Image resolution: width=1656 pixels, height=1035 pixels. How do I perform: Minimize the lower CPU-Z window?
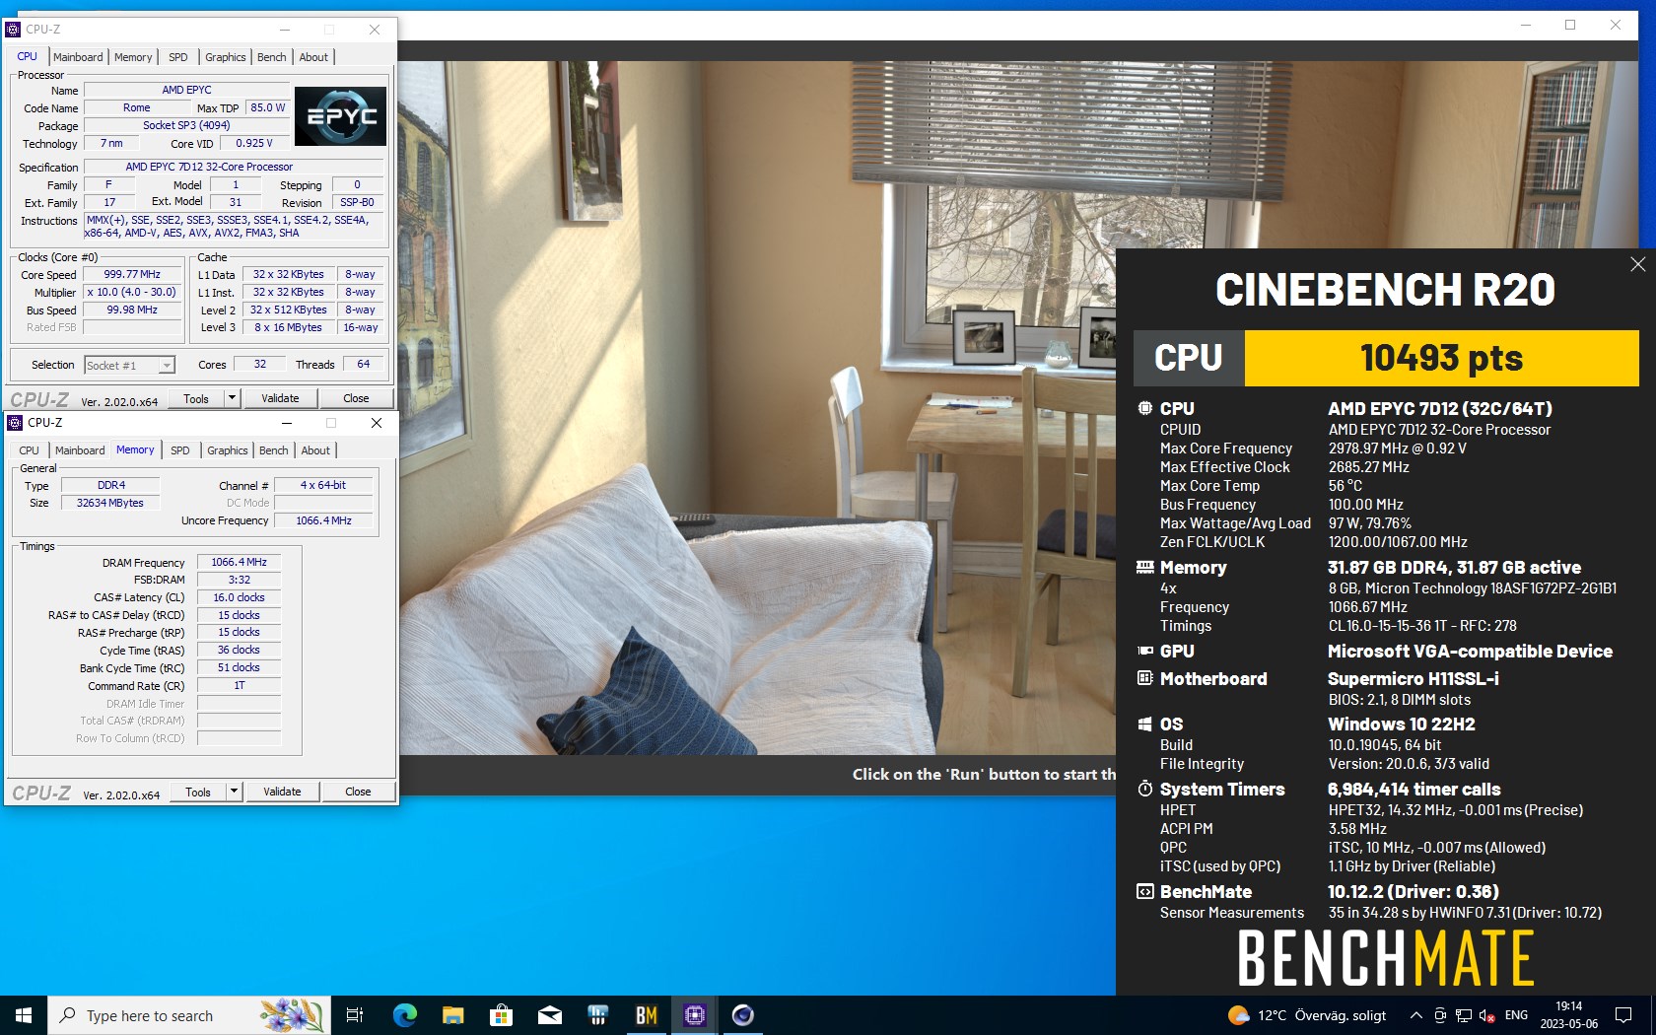[x=287, y=423]
